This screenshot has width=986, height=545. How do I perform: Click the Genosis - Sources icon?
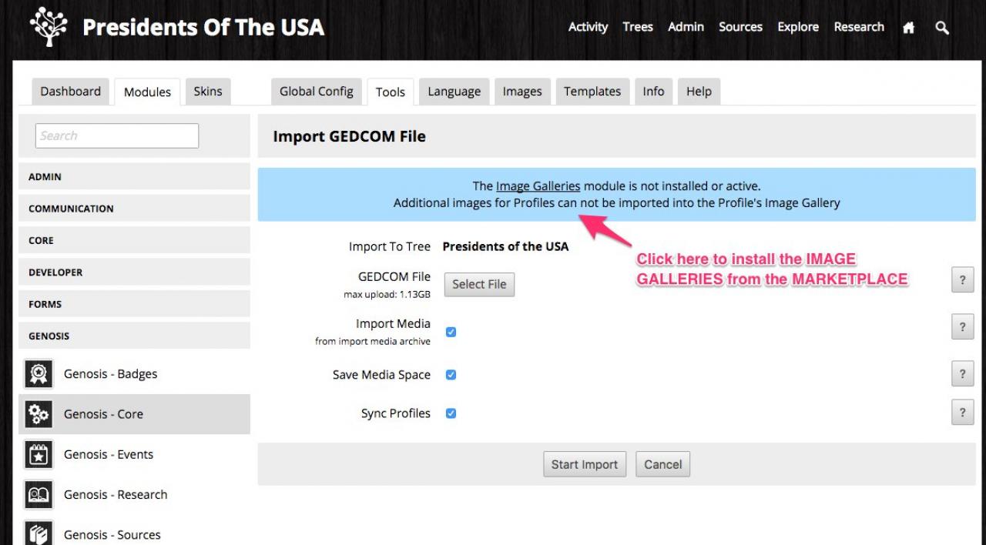click(x=39, y=533)
